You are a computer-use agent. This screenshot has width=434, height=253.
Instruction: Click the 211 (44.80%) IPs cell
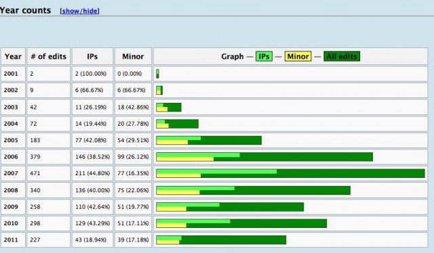(92, 173)
